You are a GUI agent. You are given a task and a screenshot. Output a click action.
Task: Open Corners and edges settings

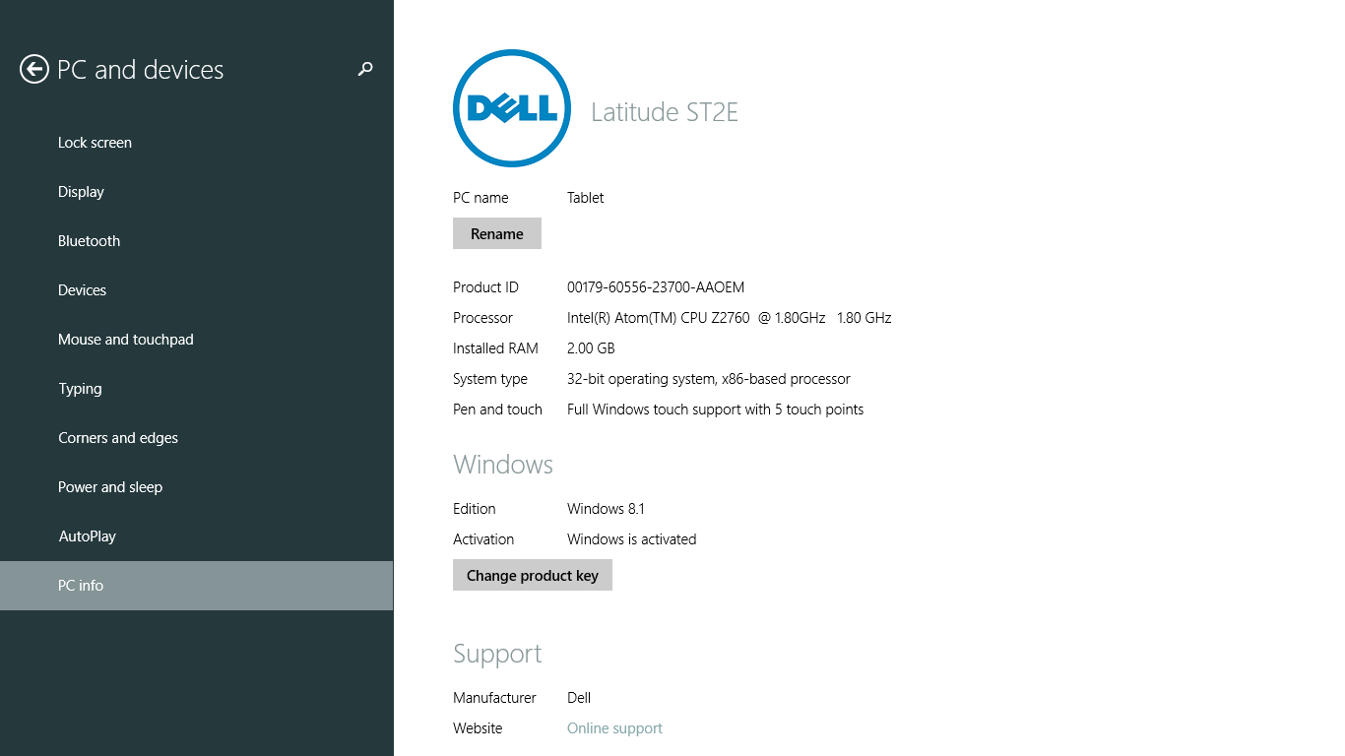tap(118, 437)
